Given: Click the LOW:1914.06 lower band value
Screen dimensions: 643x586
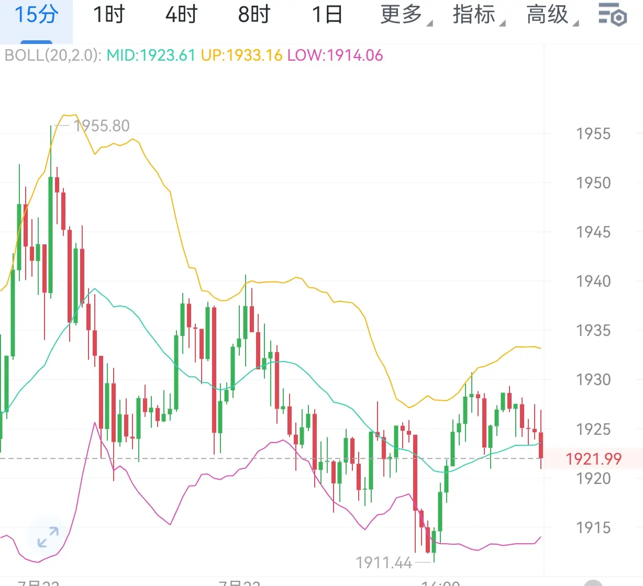Looking at the screenshot, I should (x=335, y=55).
